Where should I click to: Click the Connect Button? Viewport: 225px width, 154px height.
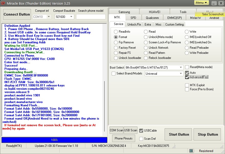(17, 14)
